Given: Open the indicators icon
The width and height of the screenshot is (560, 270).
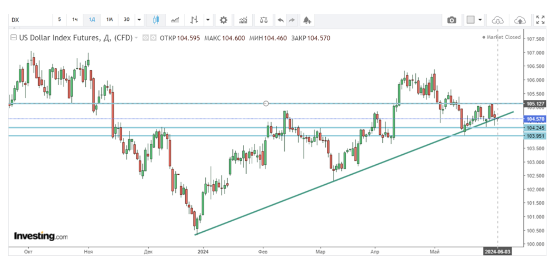Looking at the screenshot, I should coord(243,20).
